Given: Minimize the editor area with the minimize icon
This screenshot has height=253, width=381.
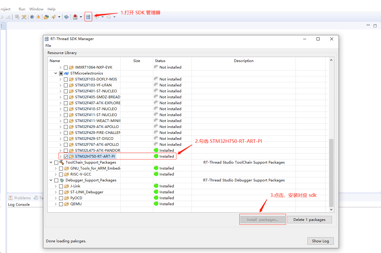Looking at the screenshot, I should click(x=368, y=26).
